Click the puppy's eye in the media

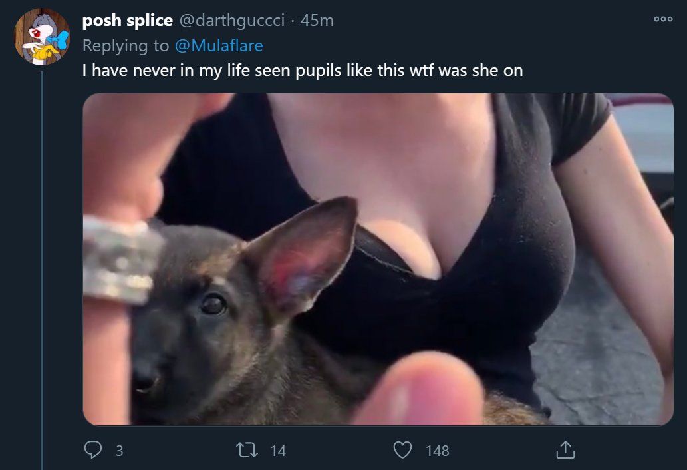tap(213, 304)
